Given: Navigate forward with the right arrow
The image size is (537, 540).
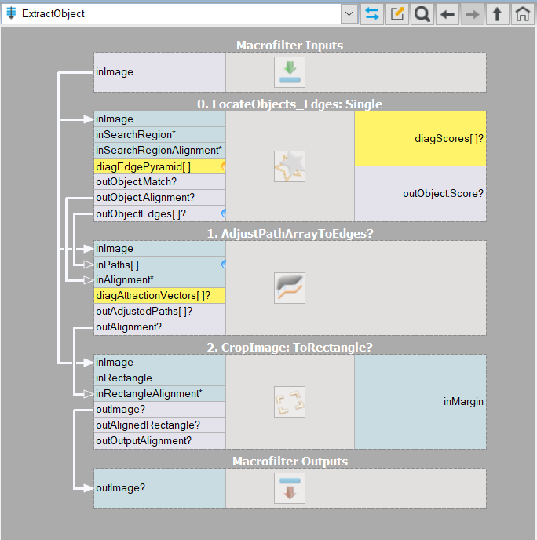Looking at the screenshot, I should (472, 13).
